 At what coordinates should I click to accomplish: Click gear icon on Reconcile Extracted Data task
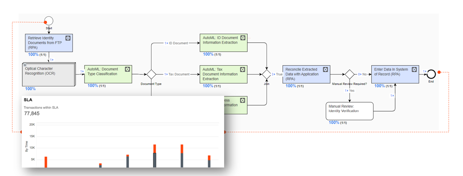(325, 70)
